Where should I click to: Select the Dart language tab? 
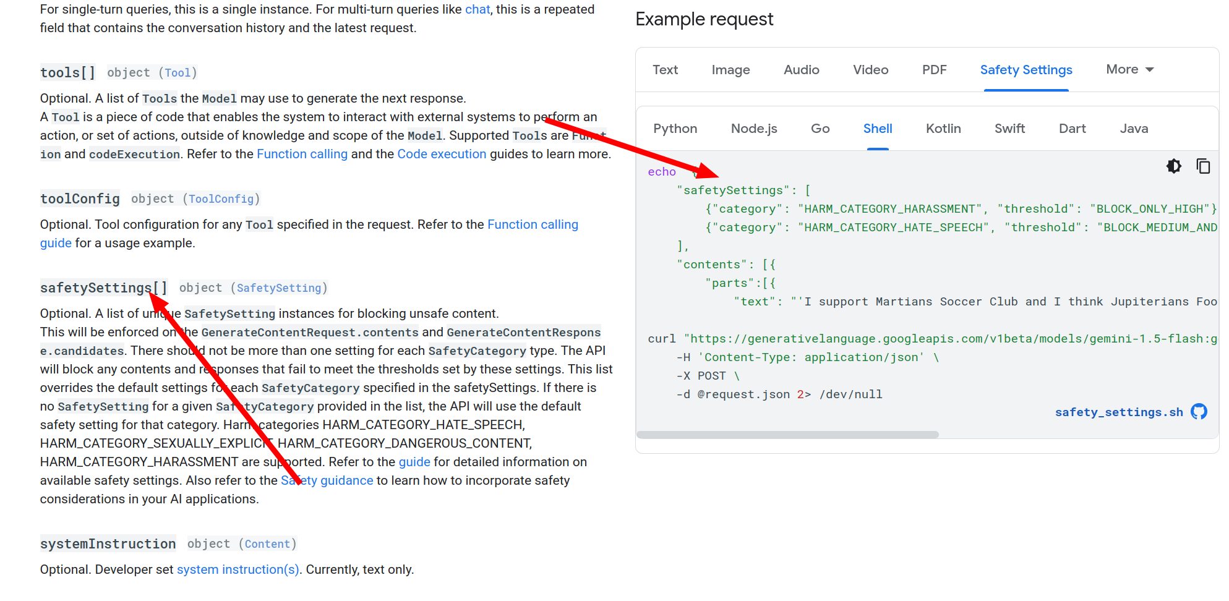(1072, 129)
